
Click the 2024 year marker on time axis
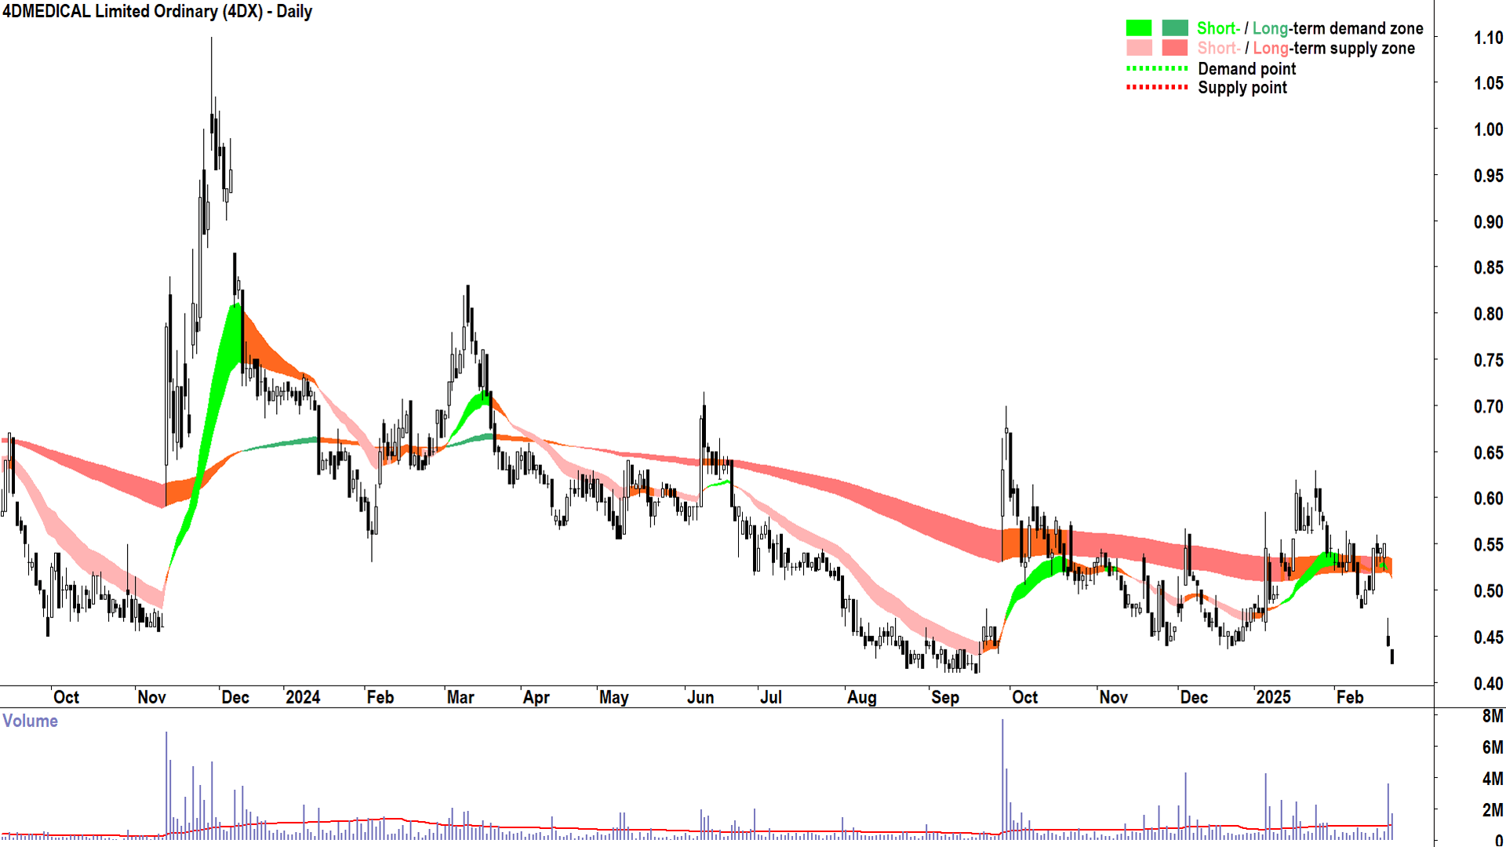point(303,697)
